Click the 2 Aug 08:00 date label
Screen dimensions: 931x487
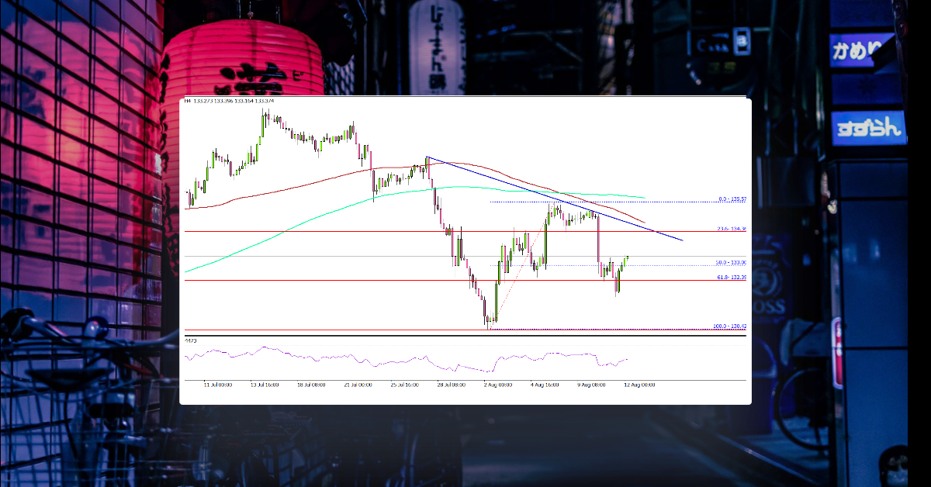(x=497, y=383)
